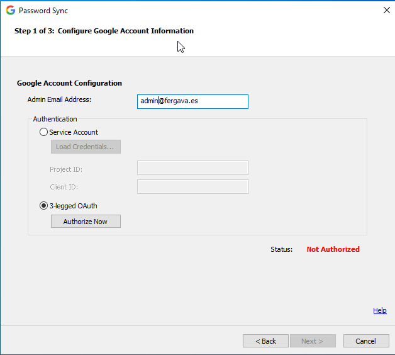Open the Help link
This screenshot has height=355, width=395.
(x=380, y=310)
